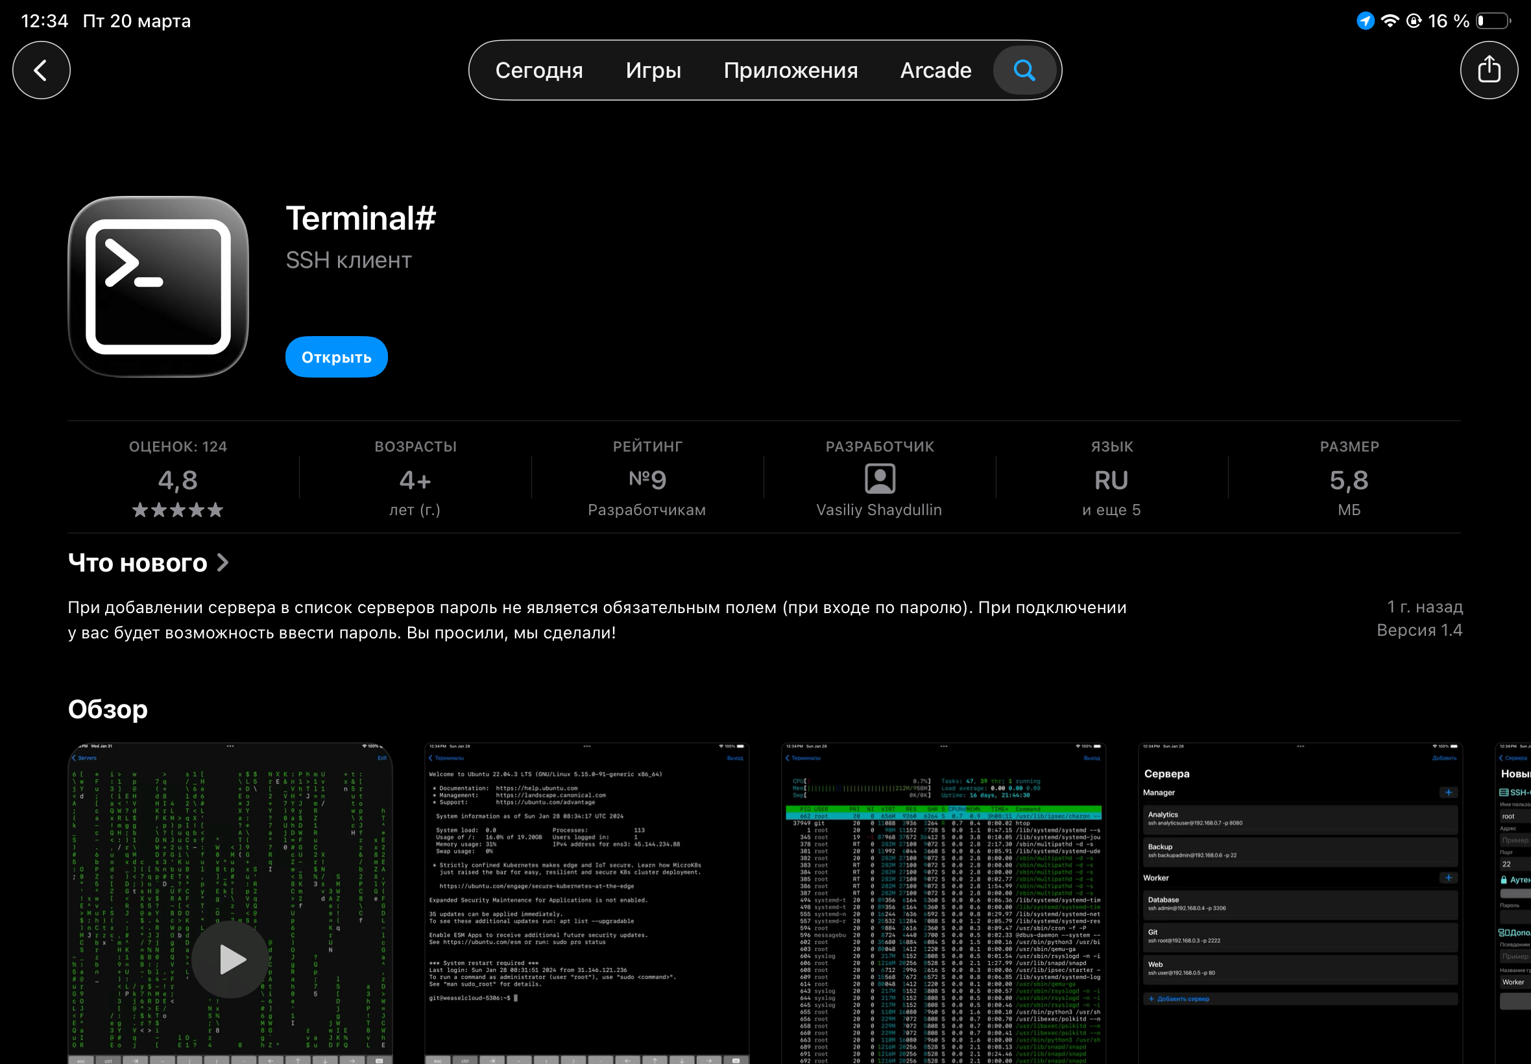Open the Ubuntu welcome screenshot
Viewport: 1531px width, 1064px height.
coord(586,902)
